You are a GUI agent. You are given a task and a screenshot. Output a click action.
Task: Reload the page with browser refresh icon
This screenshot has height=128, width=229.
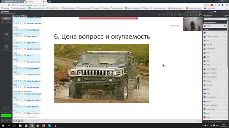[x=9, y=5]
